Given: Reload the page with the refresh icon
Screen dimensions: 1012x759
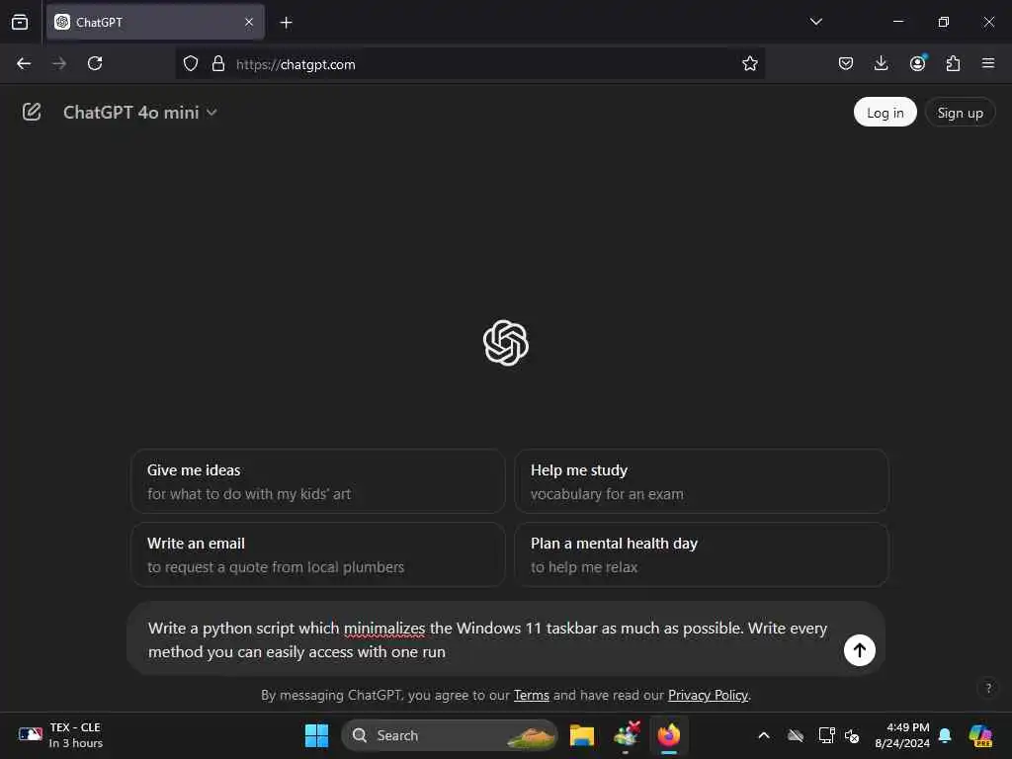Looking at the screenshot, I should click(x=95, y=63).
